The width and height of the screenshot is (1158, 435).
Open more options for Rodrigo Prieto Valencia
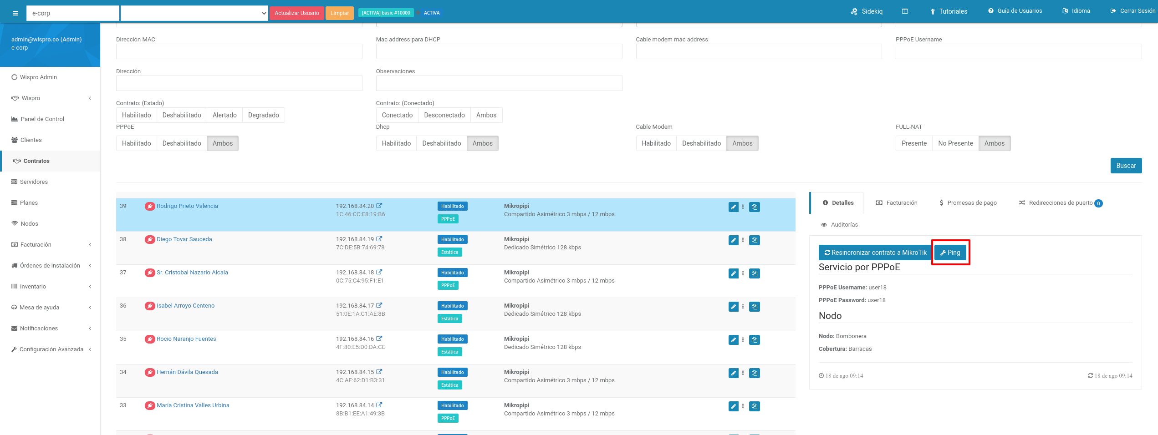743,207
